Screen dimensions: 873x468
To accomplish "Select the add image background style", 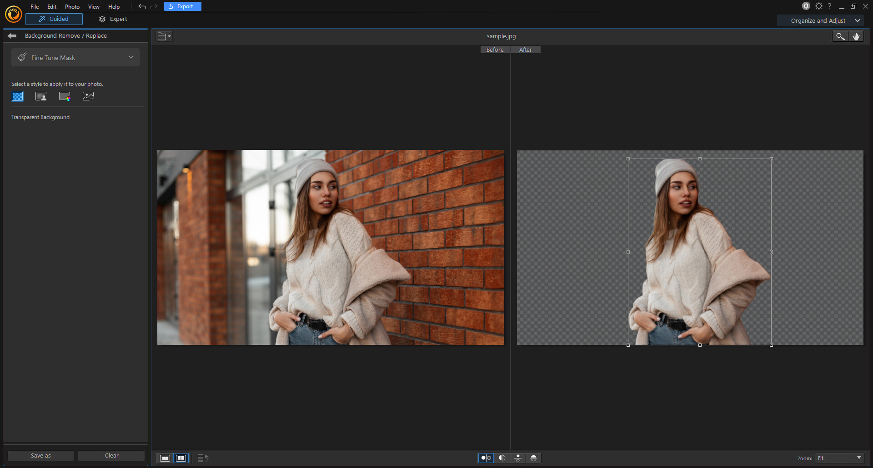I will coord(88,96).
